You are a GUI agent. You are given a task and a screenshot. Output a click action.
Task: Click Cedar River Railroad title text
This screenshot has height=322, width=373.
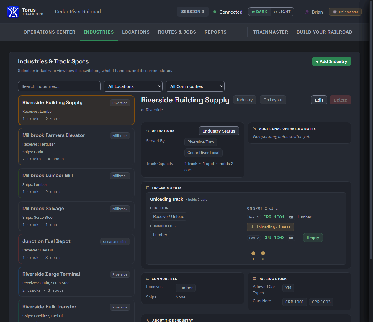[78, 12]
